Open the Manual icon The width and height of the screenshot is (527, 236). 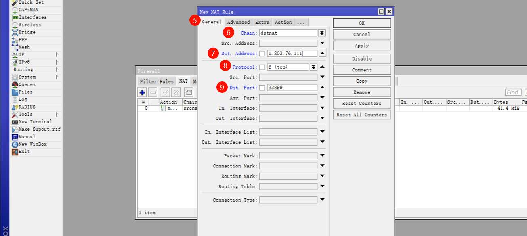pyautogui.click(x=15, y=137)
